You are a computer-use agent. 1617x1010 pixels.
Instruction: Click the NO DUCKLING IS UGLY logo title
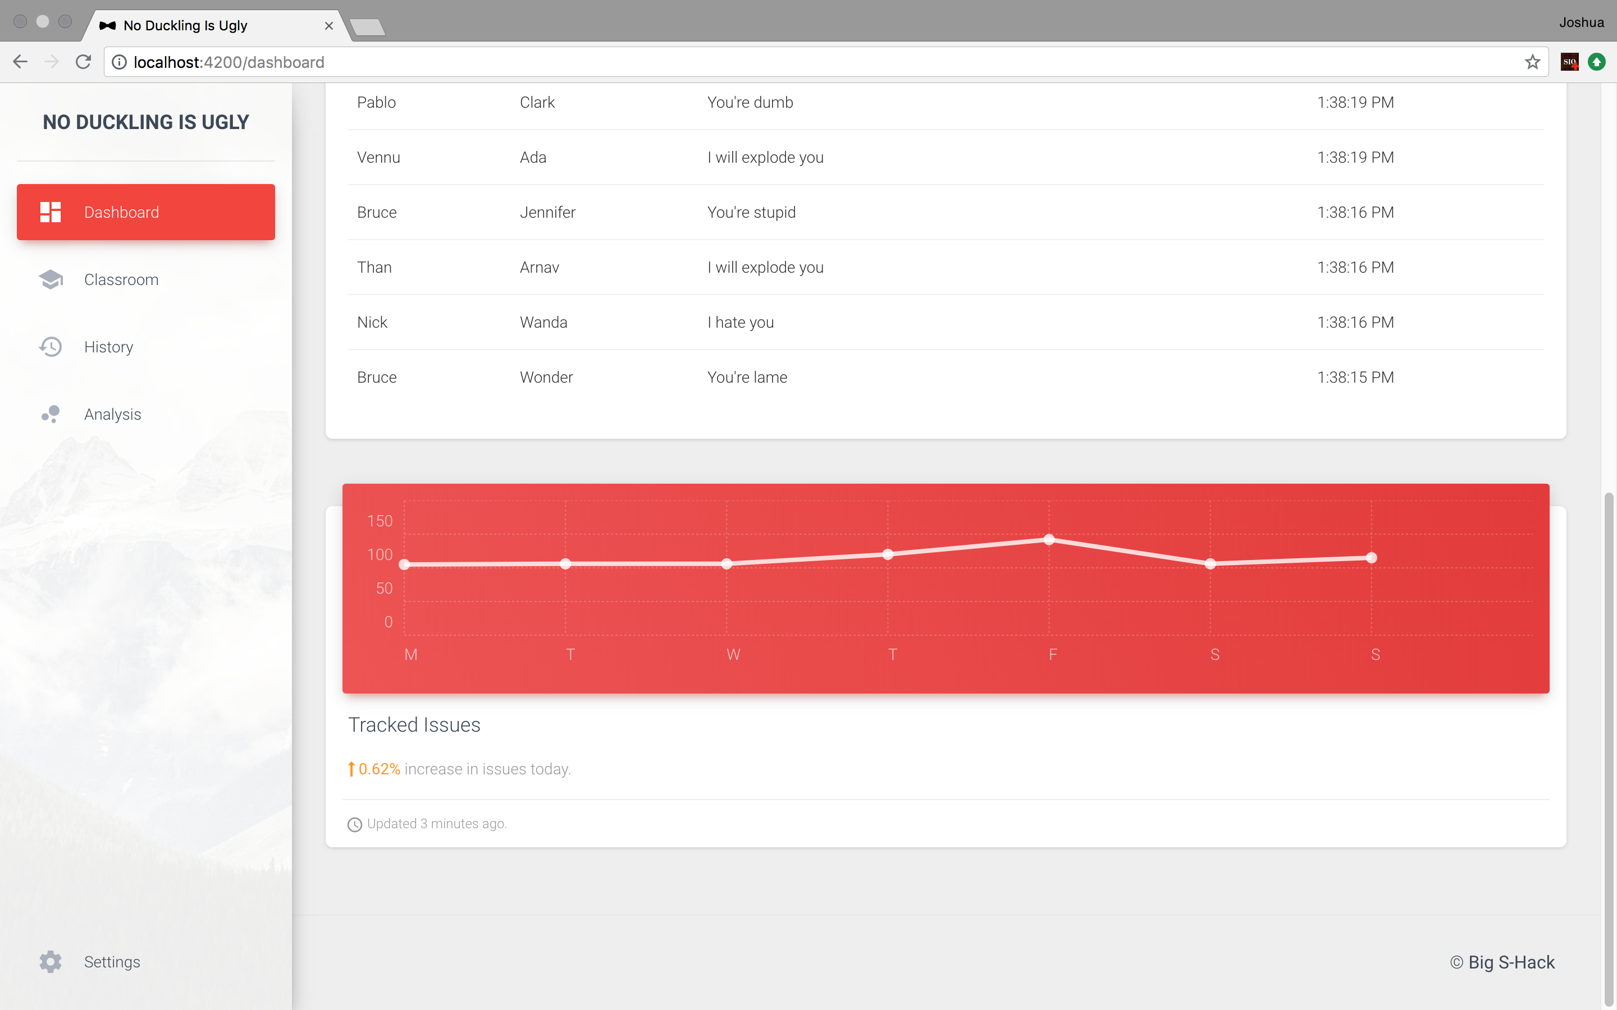(x=145, y=122)
